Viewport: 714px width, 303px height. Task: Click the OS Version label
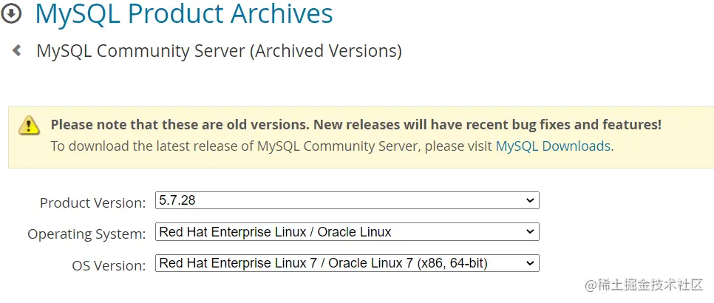coord(109,265)
